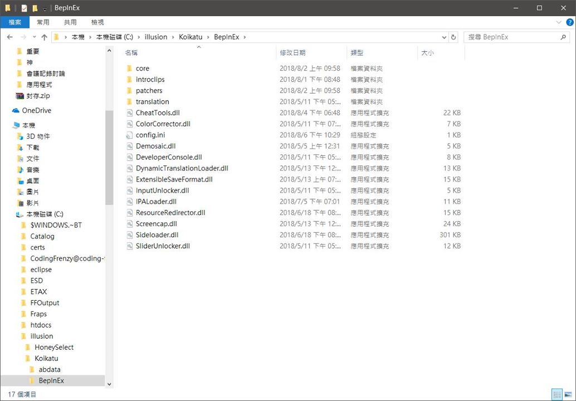
Task: Open the recent locations dropdown arrow
Action: tap(33, 37)
